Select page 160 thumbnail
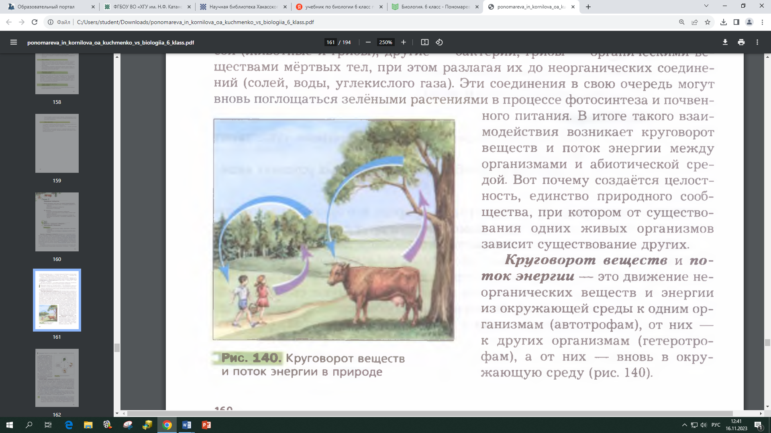Image resolution: width=771 pixels, height=433 pixels. tap(57, 222)
